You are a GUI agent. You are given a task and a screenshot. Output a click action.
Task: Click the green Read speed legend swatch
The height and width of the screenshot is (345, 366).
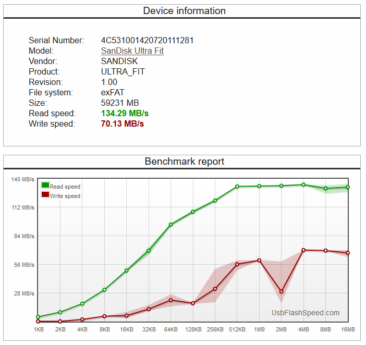tap(45, 185)
